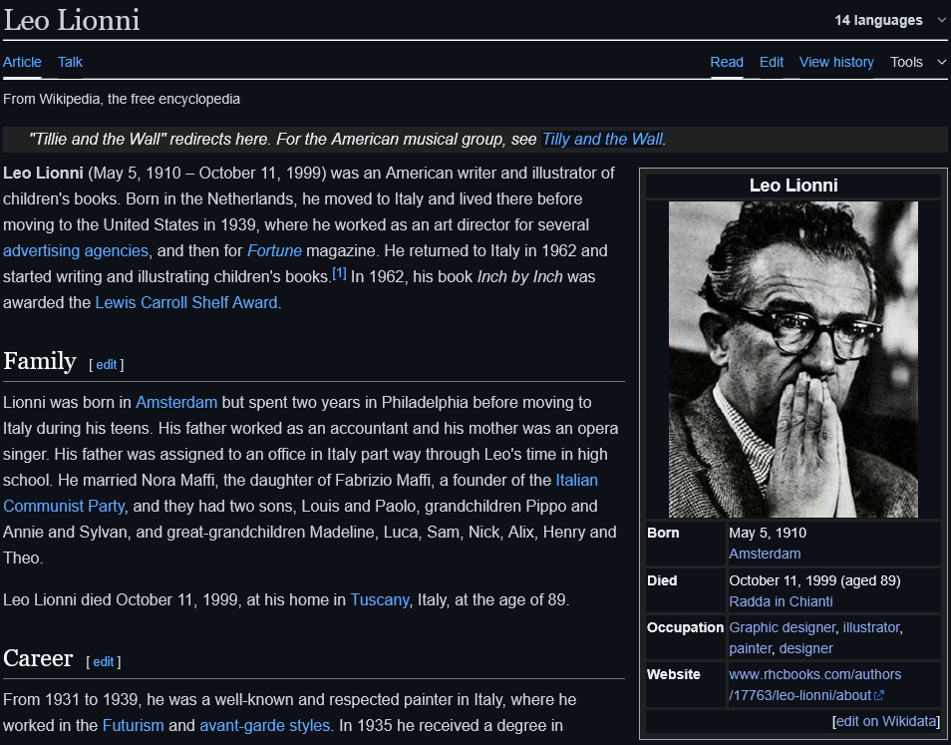Open the Tuscany link

[380, 599]
